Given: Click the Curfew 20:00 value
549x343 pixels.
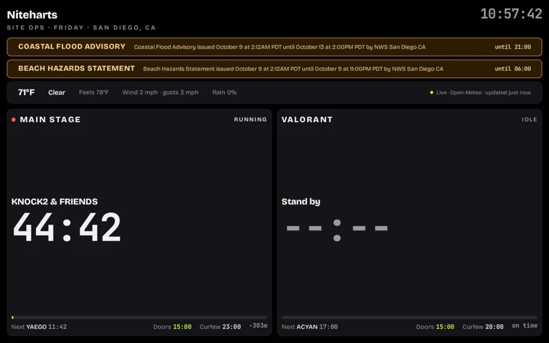Looking at the screenshot, I should [x=483, y=326].
